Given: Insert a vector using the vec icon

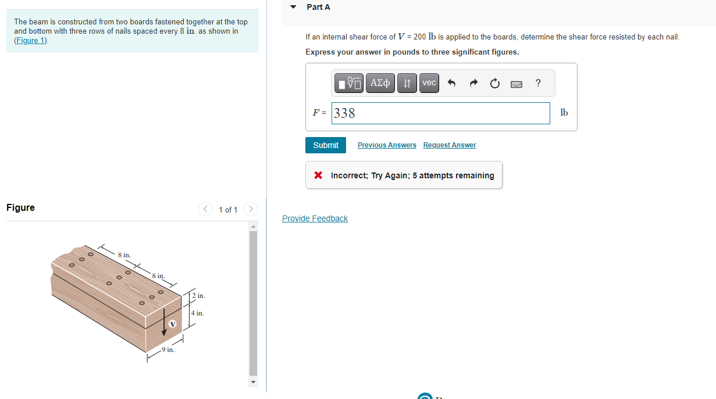Looking at the screenshot, I should click(429, 82).
